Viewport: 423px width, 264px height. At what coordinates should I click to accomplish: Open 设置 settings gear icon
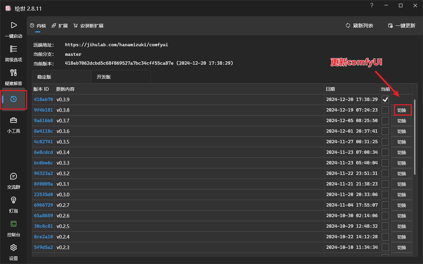(x=14, y=248)
